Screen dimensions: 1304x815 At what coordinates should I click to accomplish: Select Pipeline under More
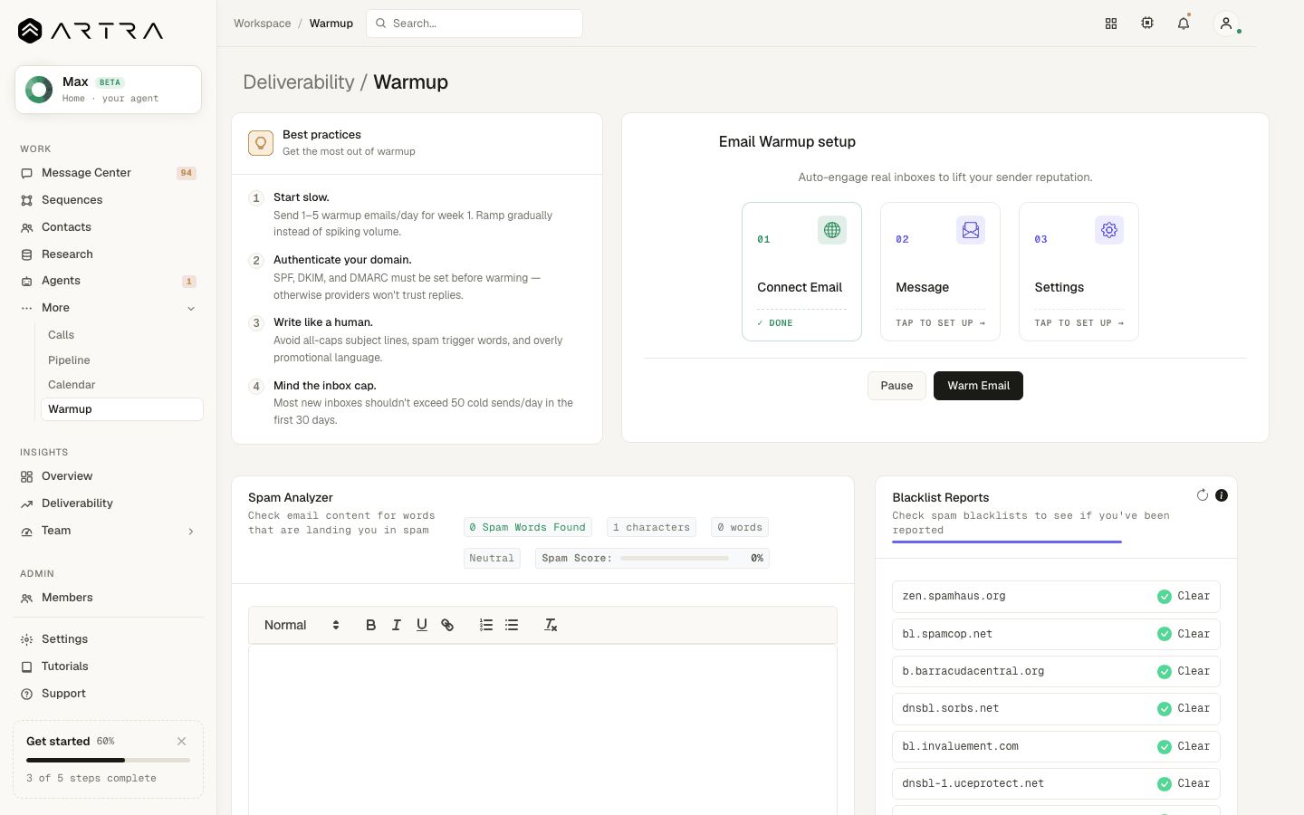tap(121, 360)
